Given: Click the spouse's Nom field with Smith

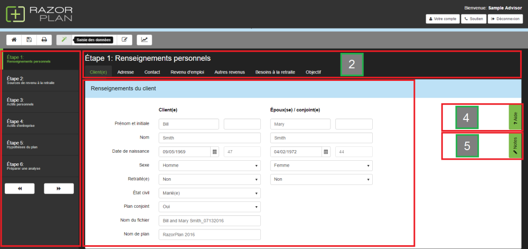Looking at the screenshot, I should pyautogui.click(x=321, y=138).
